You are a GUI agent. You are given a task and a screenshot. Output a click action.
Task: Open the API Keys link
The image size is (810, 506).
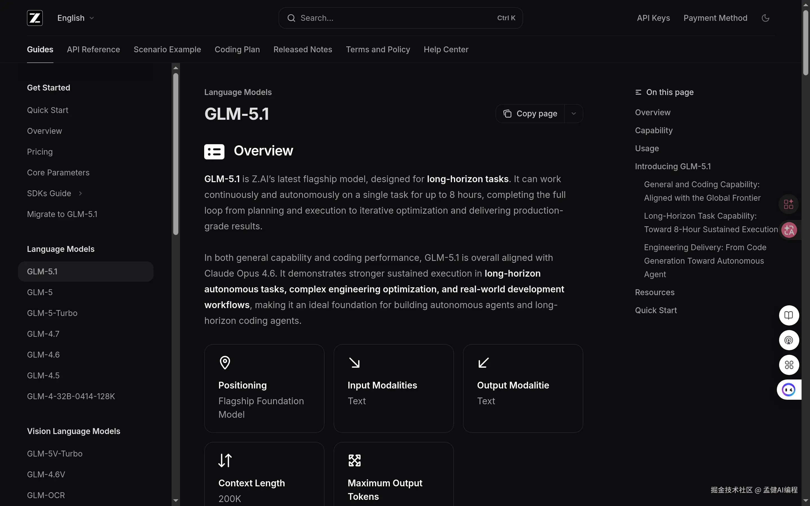[x=653, y=18]
